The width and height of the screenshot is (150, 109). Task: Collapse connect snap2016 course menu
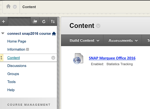pyautogui.click(x=3, y=33)
